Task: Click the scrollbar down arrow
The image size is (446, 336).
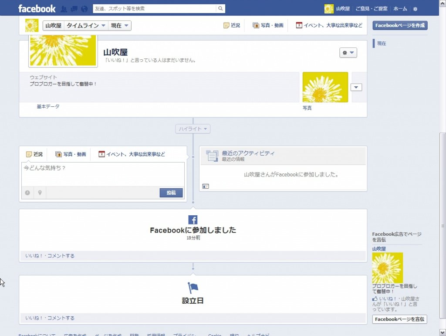Action: (443, 333)
